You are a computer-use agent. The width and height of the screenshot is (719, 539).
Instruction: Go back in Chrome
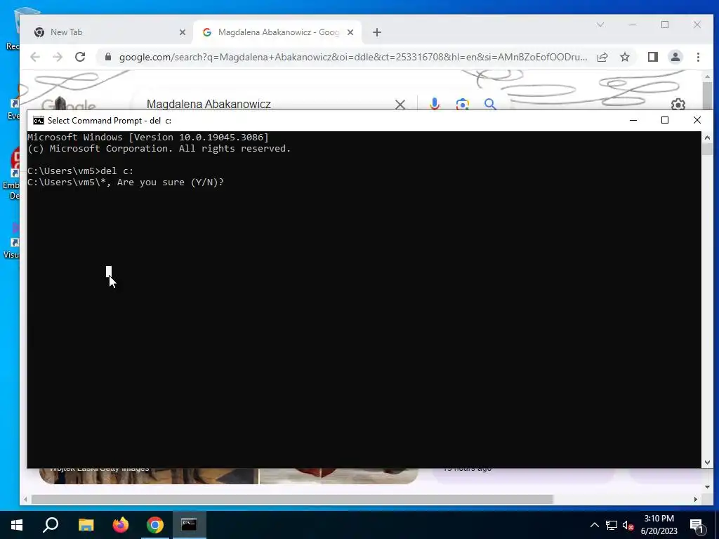point(35,57)
